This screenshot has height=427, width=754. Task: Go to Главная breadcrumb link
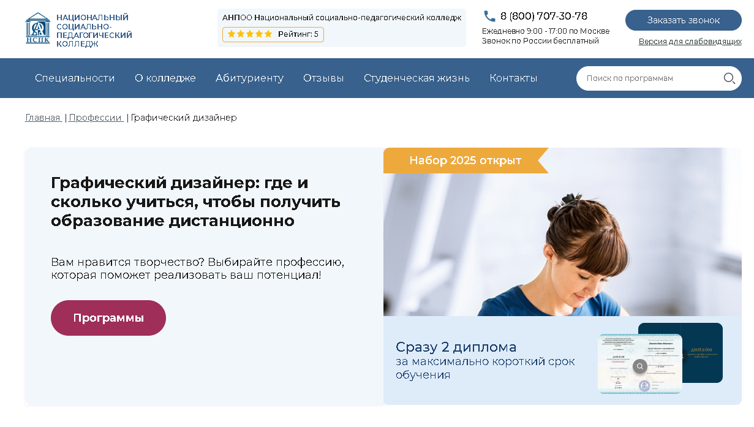(x=43, y=118)
